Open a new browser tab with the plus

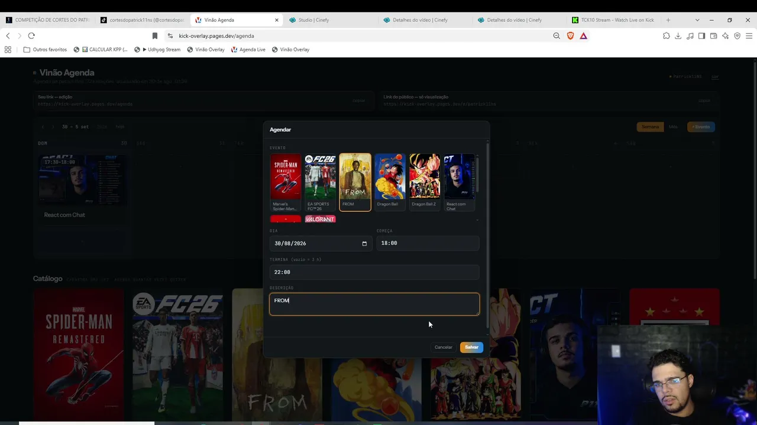point(668,20)
